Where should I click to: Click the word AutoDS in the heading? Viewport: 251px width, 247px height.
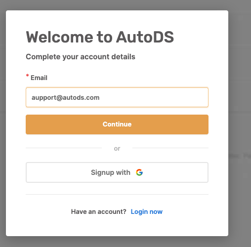(x=145, y=37)
